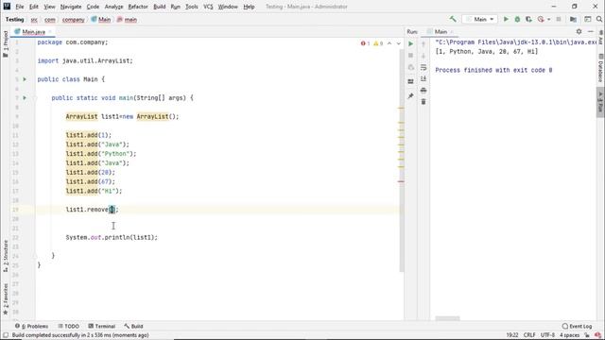Run Main with coverage icon
Viewport: 605px width, 340px height.
click(x=528, y=19)
